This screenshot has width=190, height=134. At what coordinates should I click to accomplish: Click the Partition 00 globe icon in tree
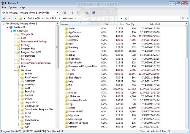point(11,27)
